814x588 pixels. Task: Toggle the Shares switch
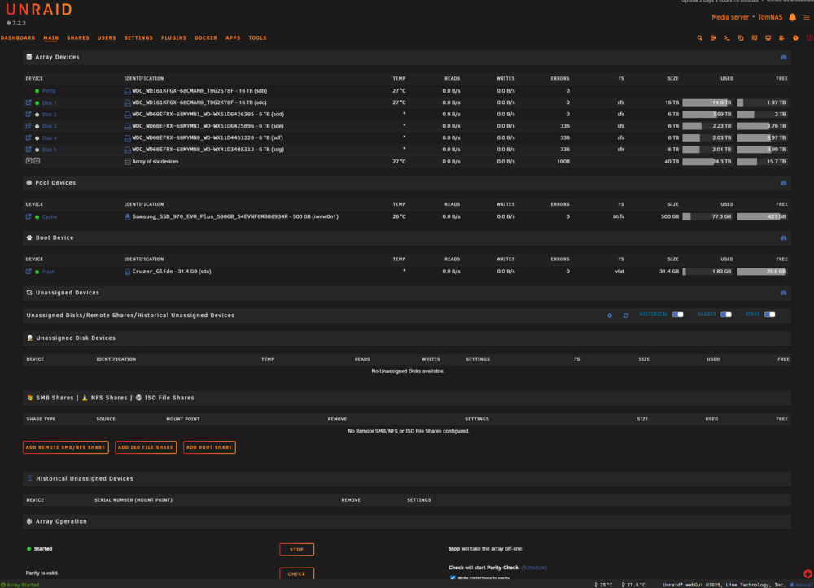726,315
